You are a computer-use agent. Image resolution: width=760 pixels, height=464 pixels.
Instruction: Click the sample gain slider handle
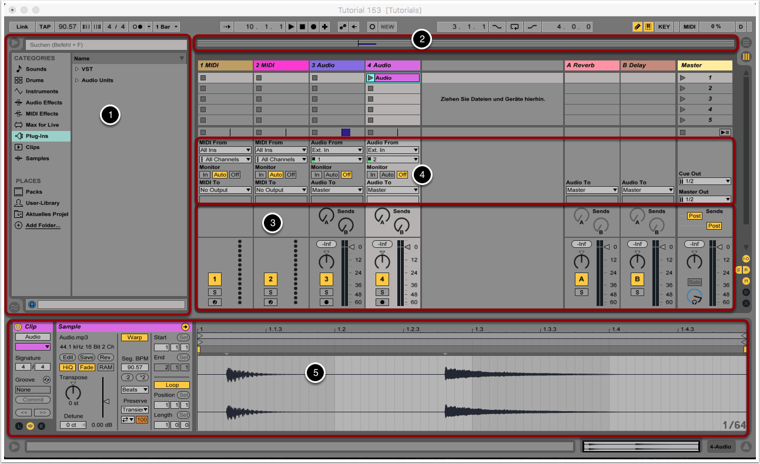coord(106,401)
